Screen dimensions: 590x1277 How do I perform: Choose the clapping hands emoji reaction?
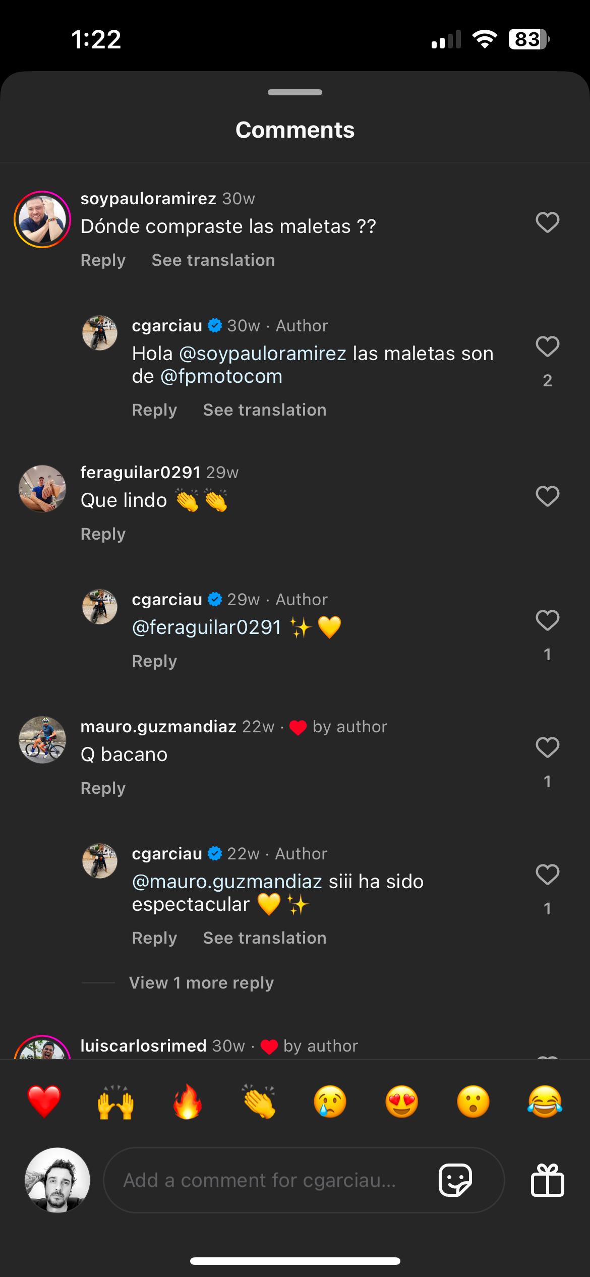259,1101
